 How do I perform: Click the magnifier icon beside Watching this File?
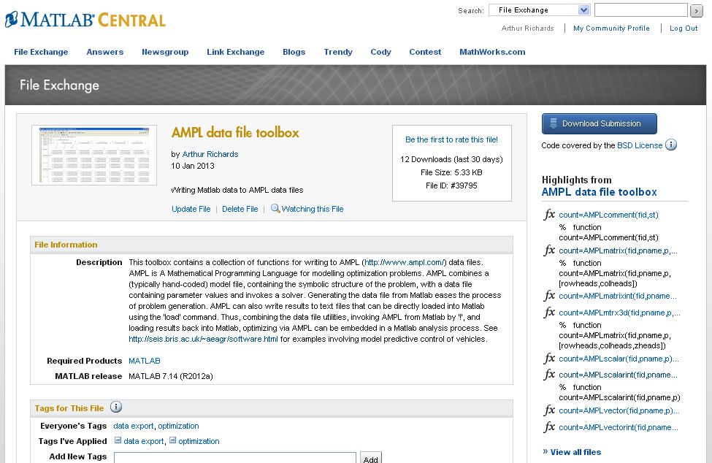275,208
